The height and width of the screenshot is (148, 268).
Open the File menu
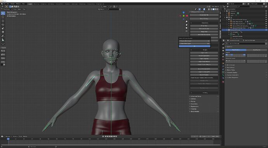(x=4, y=4)
